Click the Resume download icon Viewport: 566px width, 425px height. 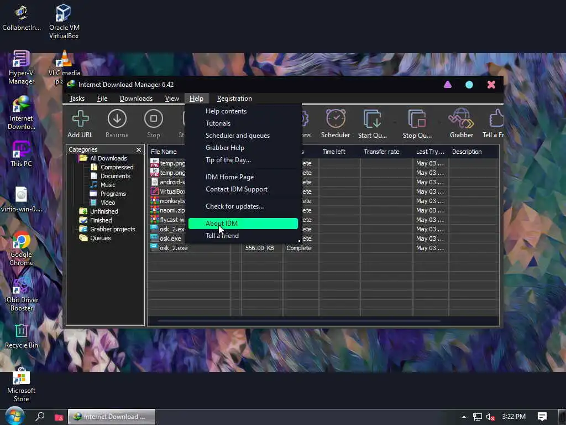pyautogui.click(x=117, y=124)
